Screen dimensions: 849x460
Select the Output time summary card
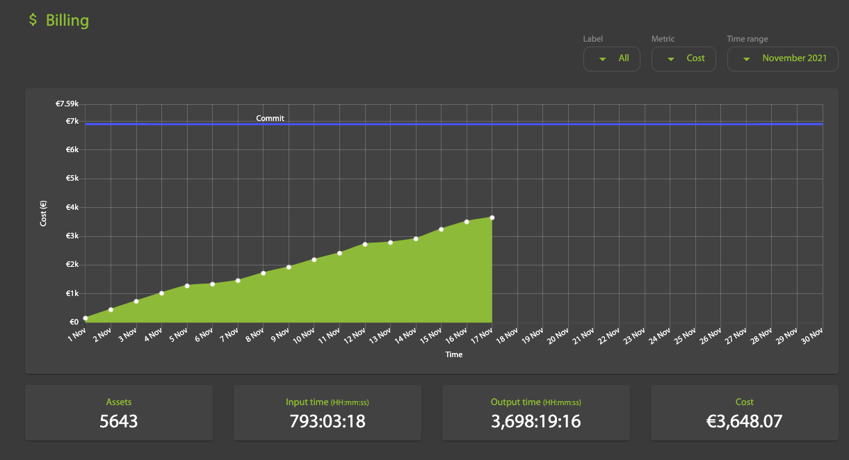pyautogui.click(x=535, y=413)
